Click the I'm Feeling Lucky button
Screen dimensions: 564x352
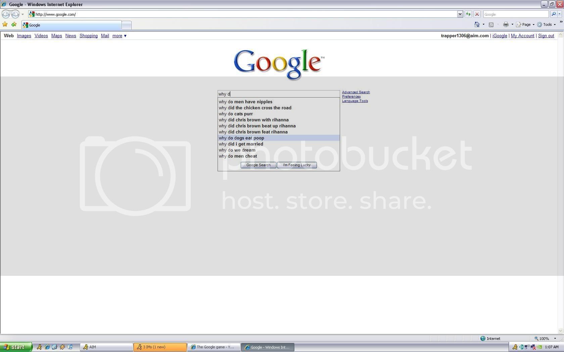tap(297, 165)
